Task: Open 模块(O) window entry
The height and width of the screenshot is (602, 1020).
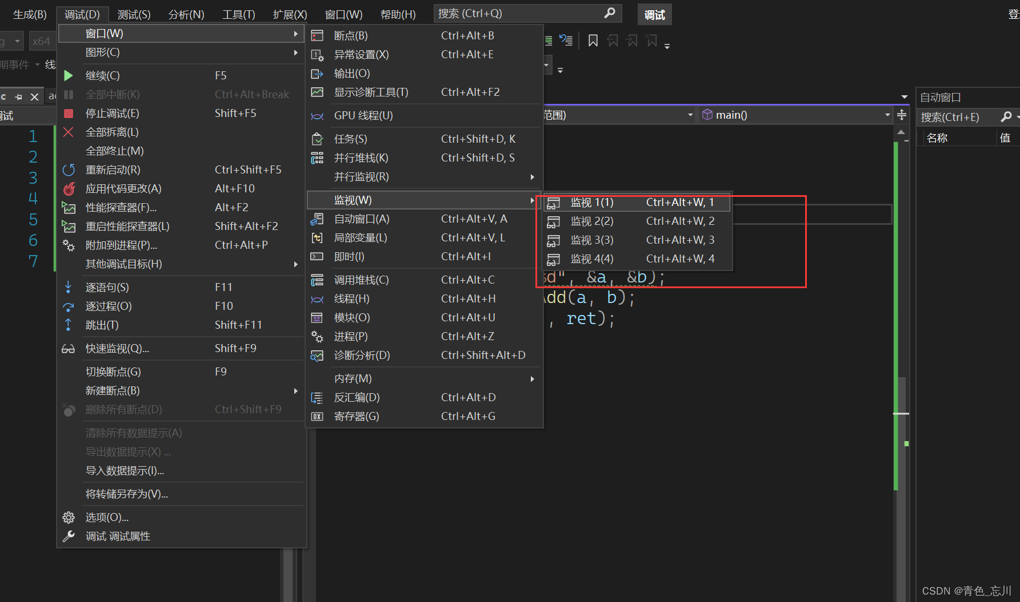Action: 424,317
